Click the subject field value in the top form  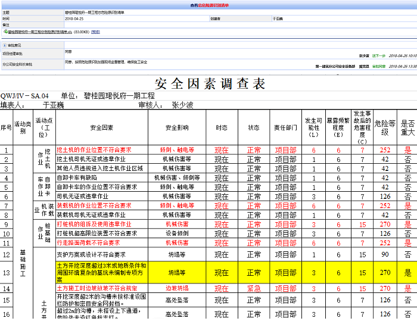[x=95, y=13]
